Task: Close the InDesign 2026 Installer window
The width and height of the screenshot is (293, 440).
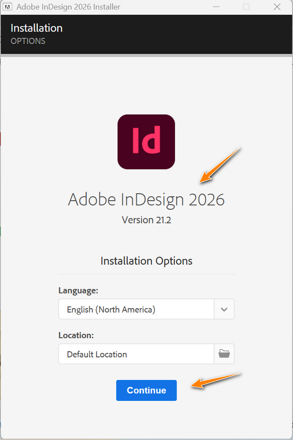Action: [277, 7]
